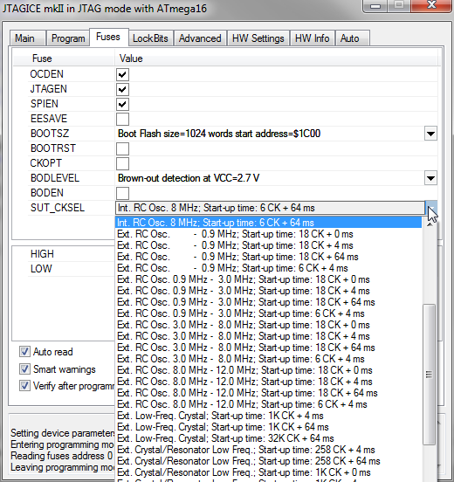Switch to the Auto tab
Viewport: 454px width, 482px height.
[352, 38]
